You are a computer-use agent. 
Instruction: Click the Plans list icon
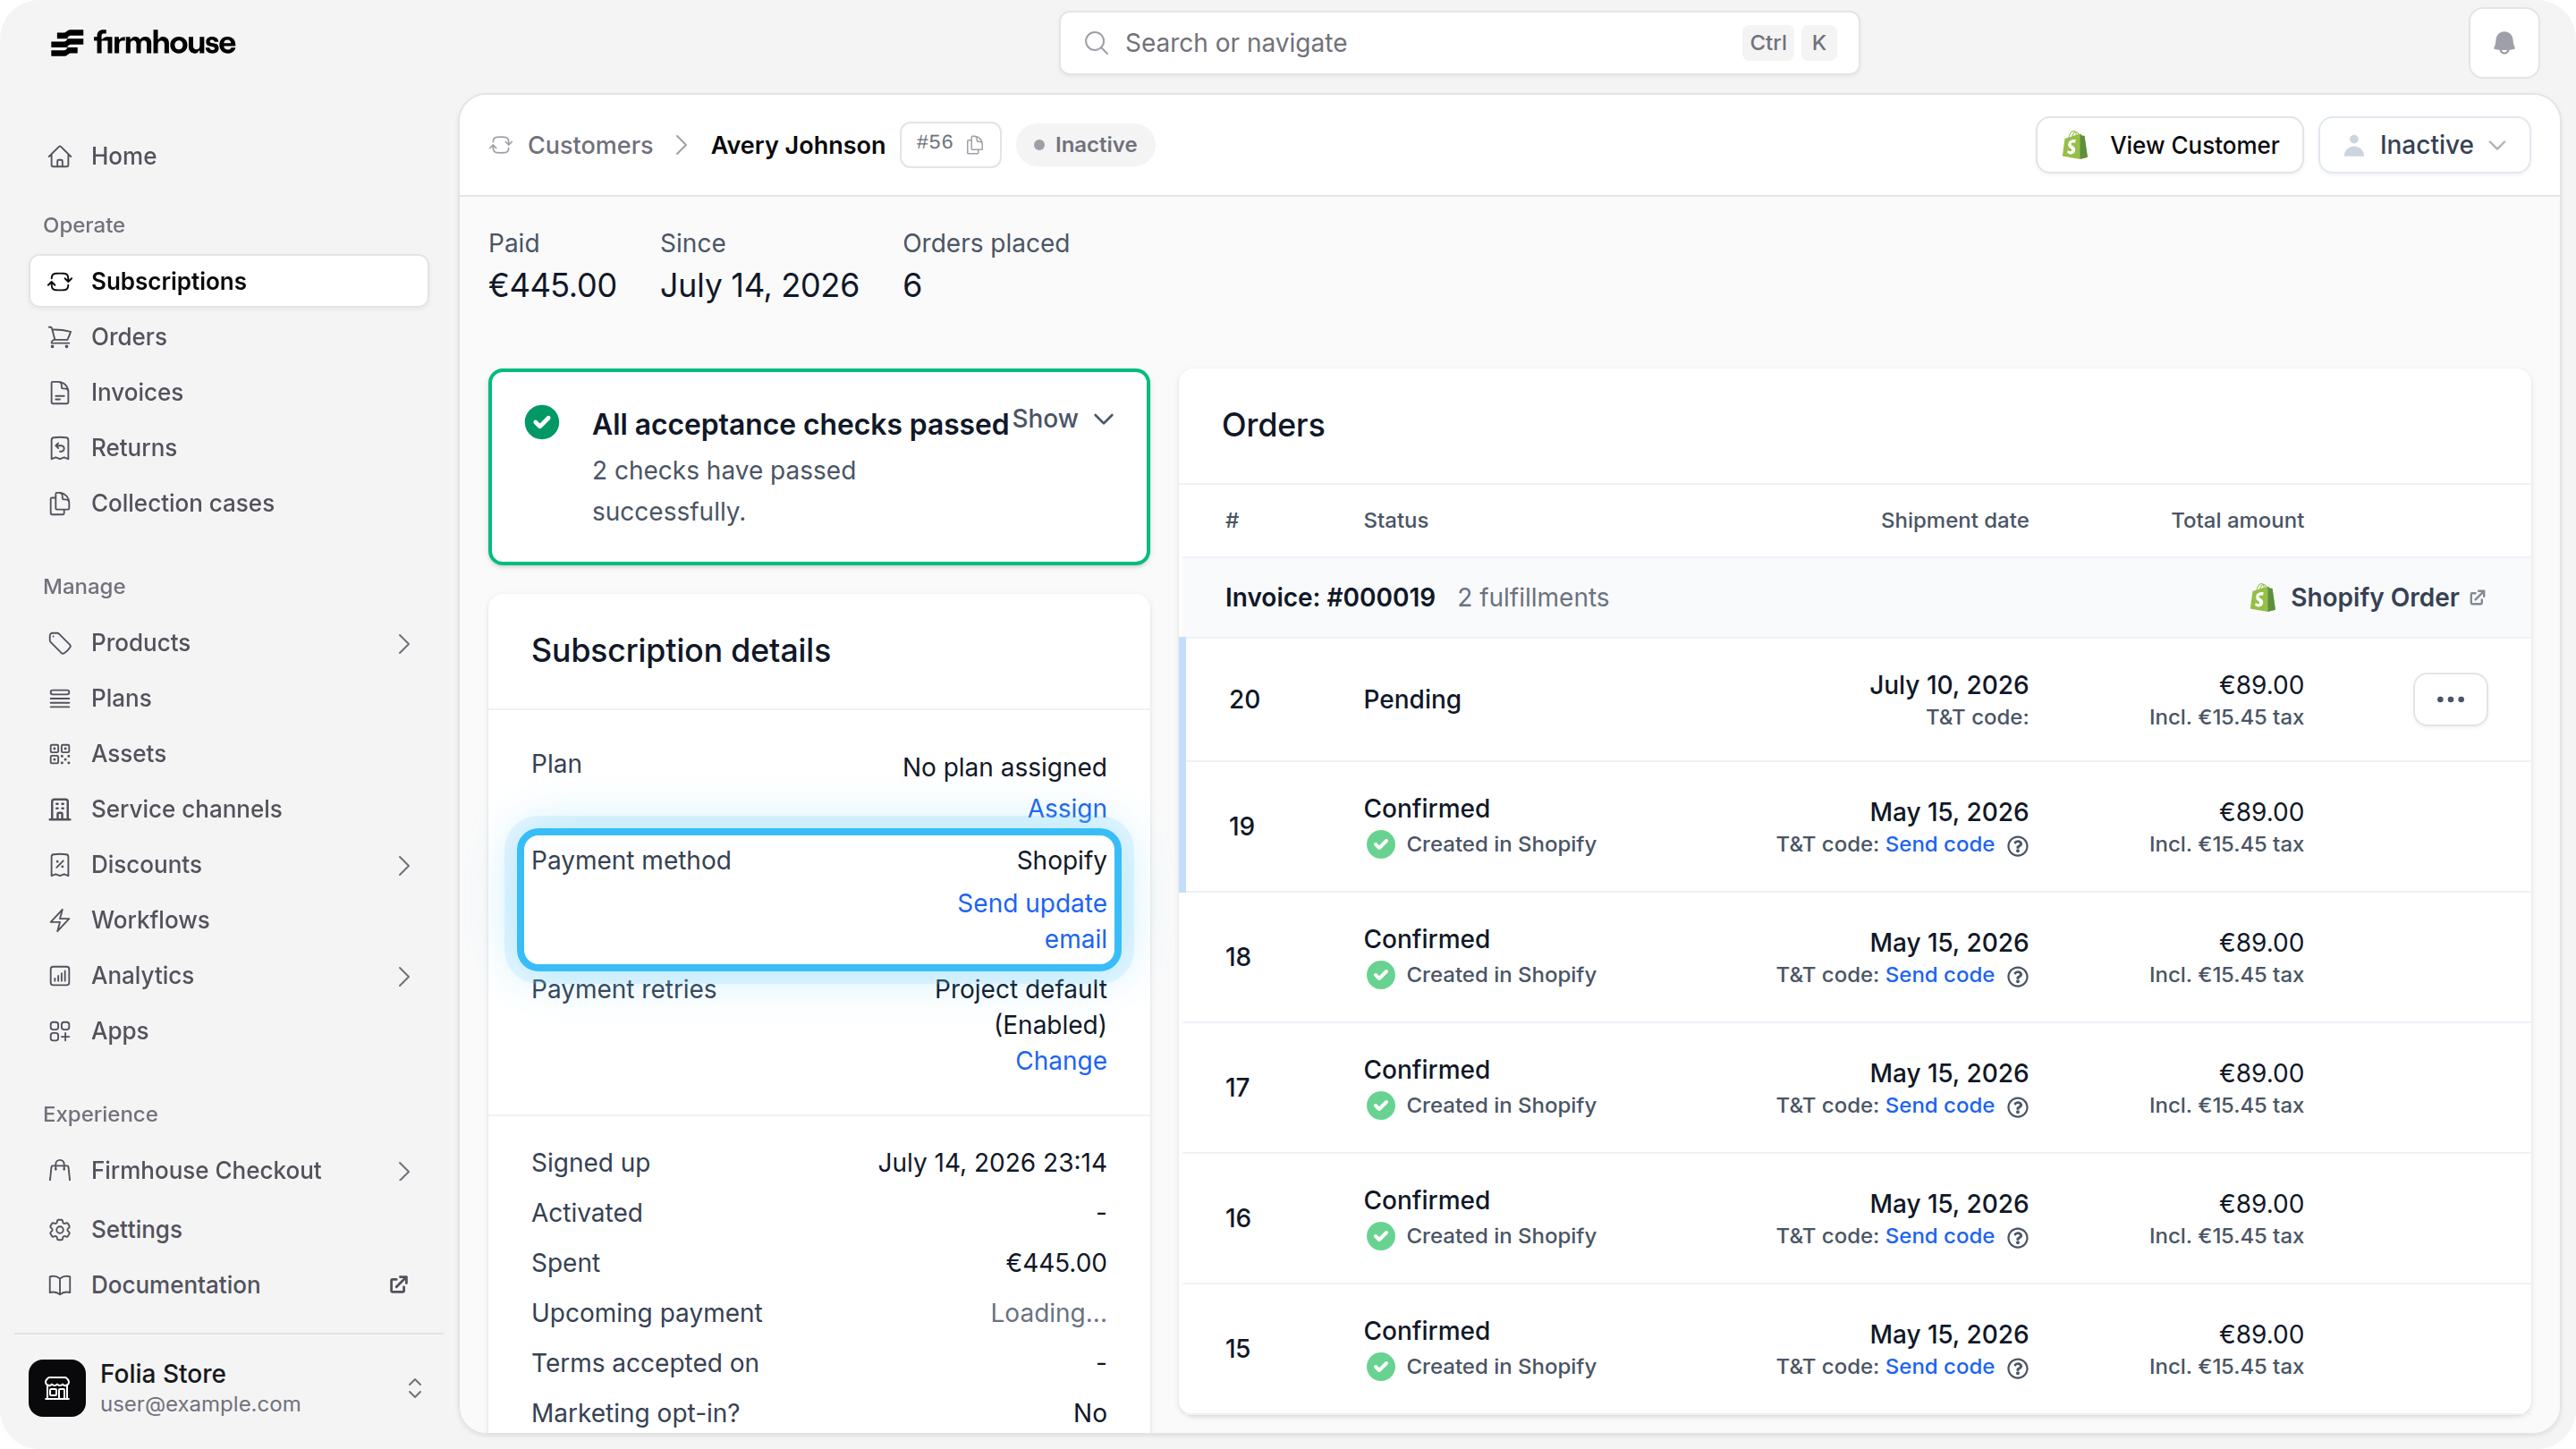pos(60,698)
